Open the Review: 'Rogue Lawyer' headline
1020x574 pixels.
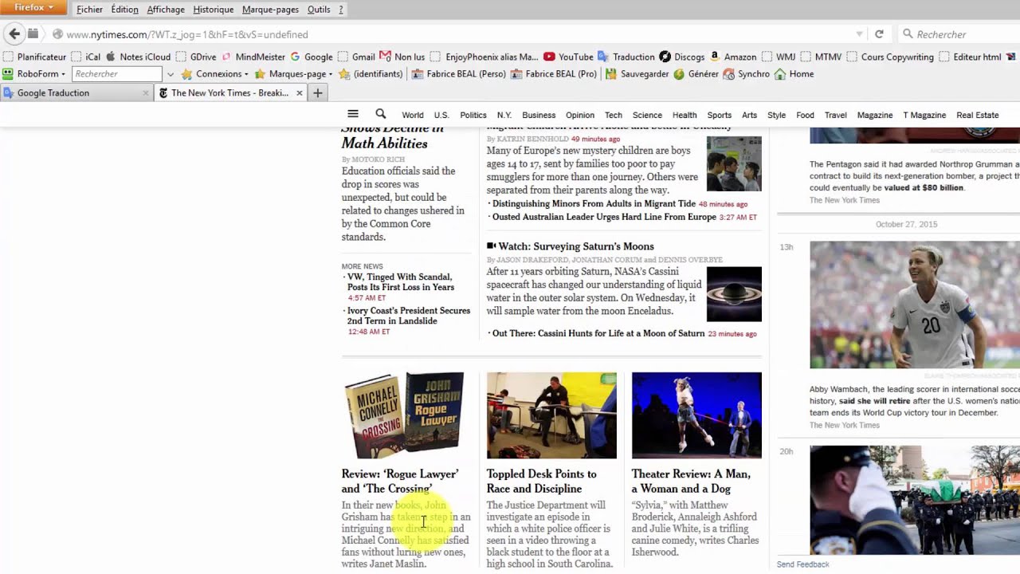tap(400, 481)
